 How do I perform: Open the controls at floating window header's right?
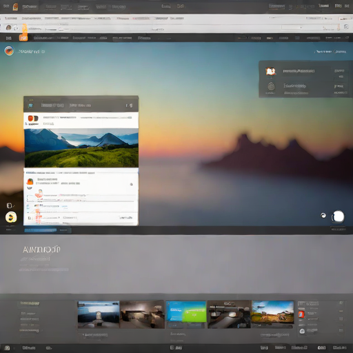[129, 105]
